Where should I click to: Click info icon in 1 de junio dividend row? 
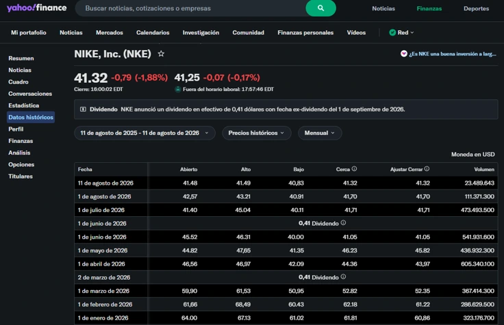tap(343, 222)
